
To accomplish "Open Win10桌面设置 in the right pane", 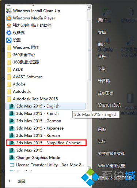I will click(x=111, y=166).
